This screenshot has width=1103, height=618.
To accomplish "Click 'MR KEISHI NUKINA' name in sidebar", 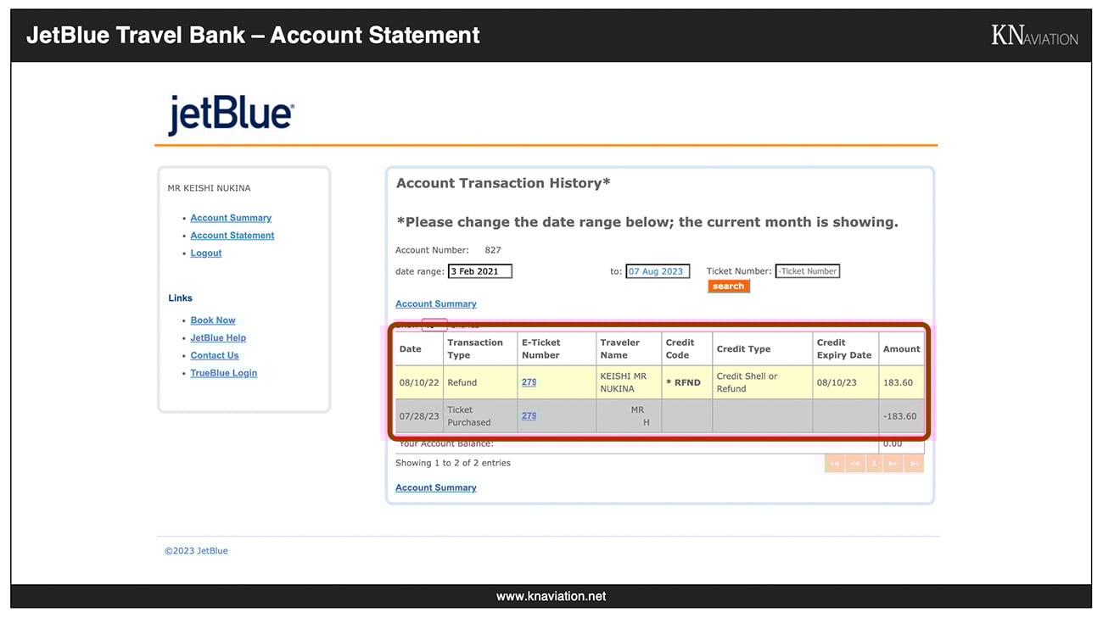I will click(x=209, y=188).
